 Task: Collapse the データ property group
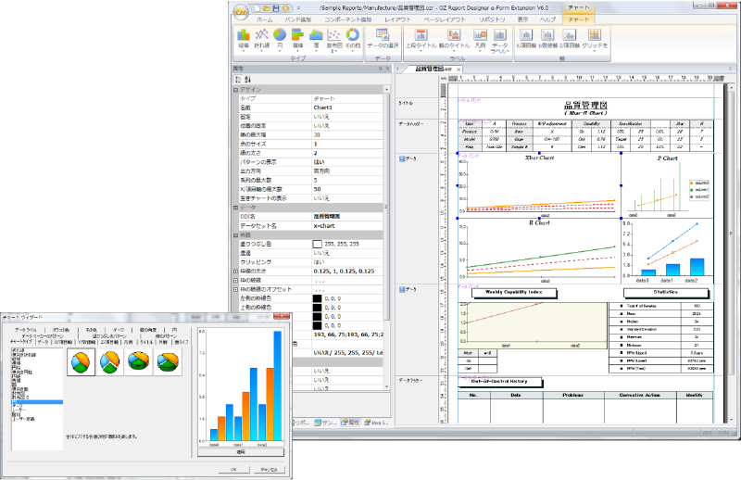coord(236,208)
